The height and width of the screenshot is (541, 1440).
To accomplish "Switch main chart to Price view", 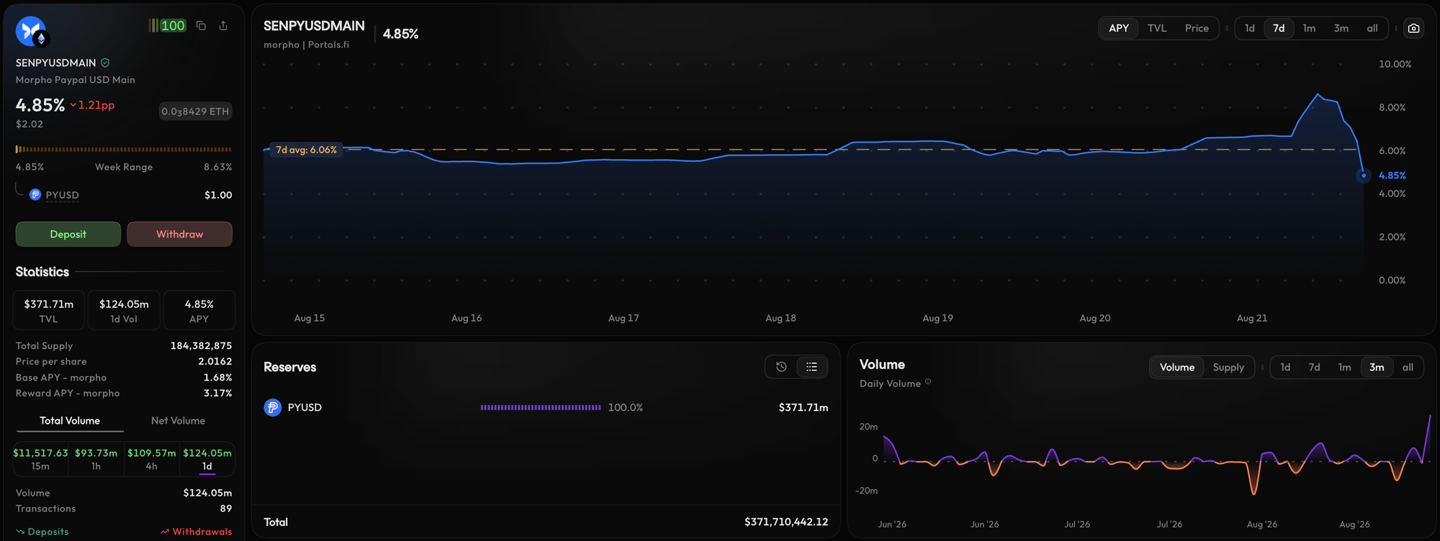I will pyautogui.click(x=1197, y=28).
